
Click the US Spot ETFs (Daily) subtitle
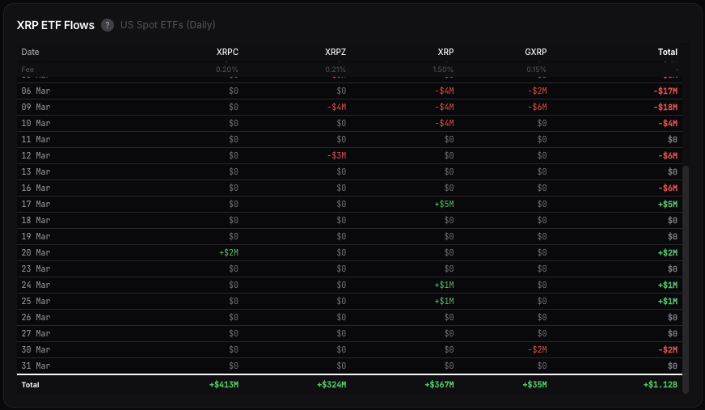click(167, 25)
